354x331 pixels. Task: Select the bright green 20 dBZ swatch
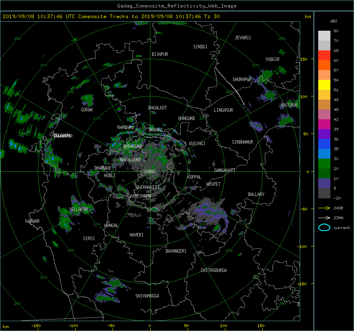[324, 164]
